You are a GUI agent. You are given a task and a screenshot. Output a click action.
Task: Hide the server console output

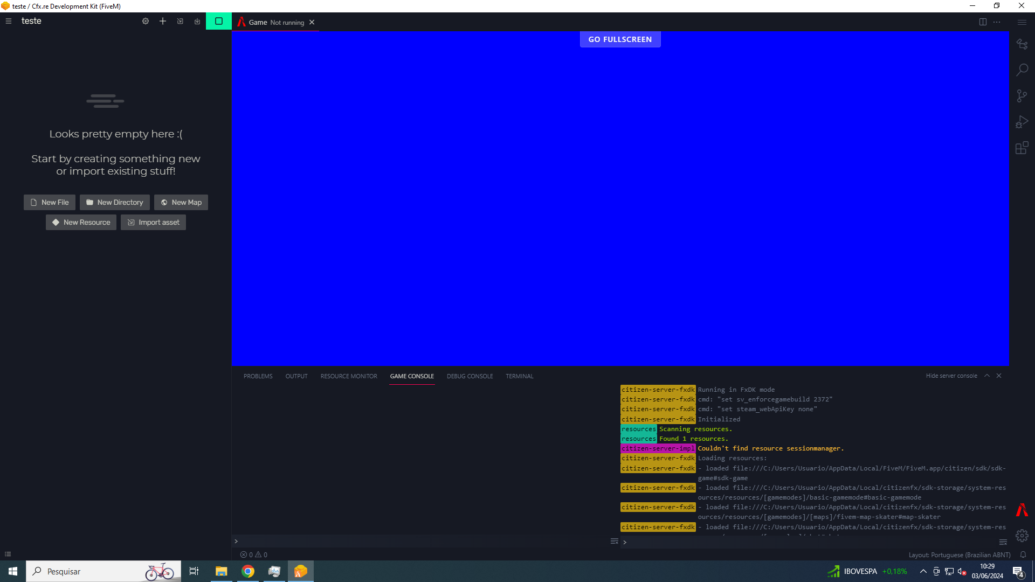coord(951,376)
